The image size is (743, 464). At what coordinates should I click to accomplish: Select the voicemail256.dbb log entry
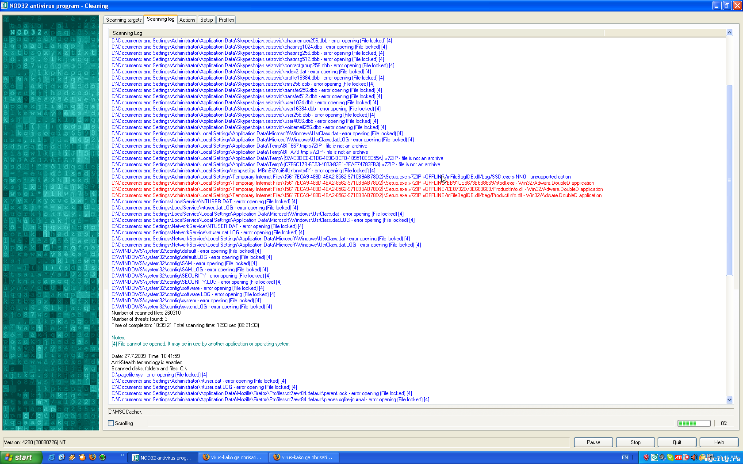(249, 127)
